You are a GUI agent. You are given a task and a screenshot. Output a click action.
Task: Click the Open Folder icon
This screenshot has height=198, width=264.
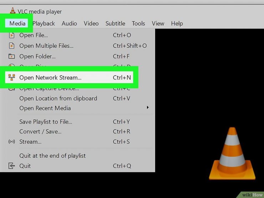12,56
